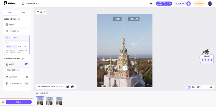Click the プレビュー button
Viewport: 216px width, 107px height.
pos(19,102)
